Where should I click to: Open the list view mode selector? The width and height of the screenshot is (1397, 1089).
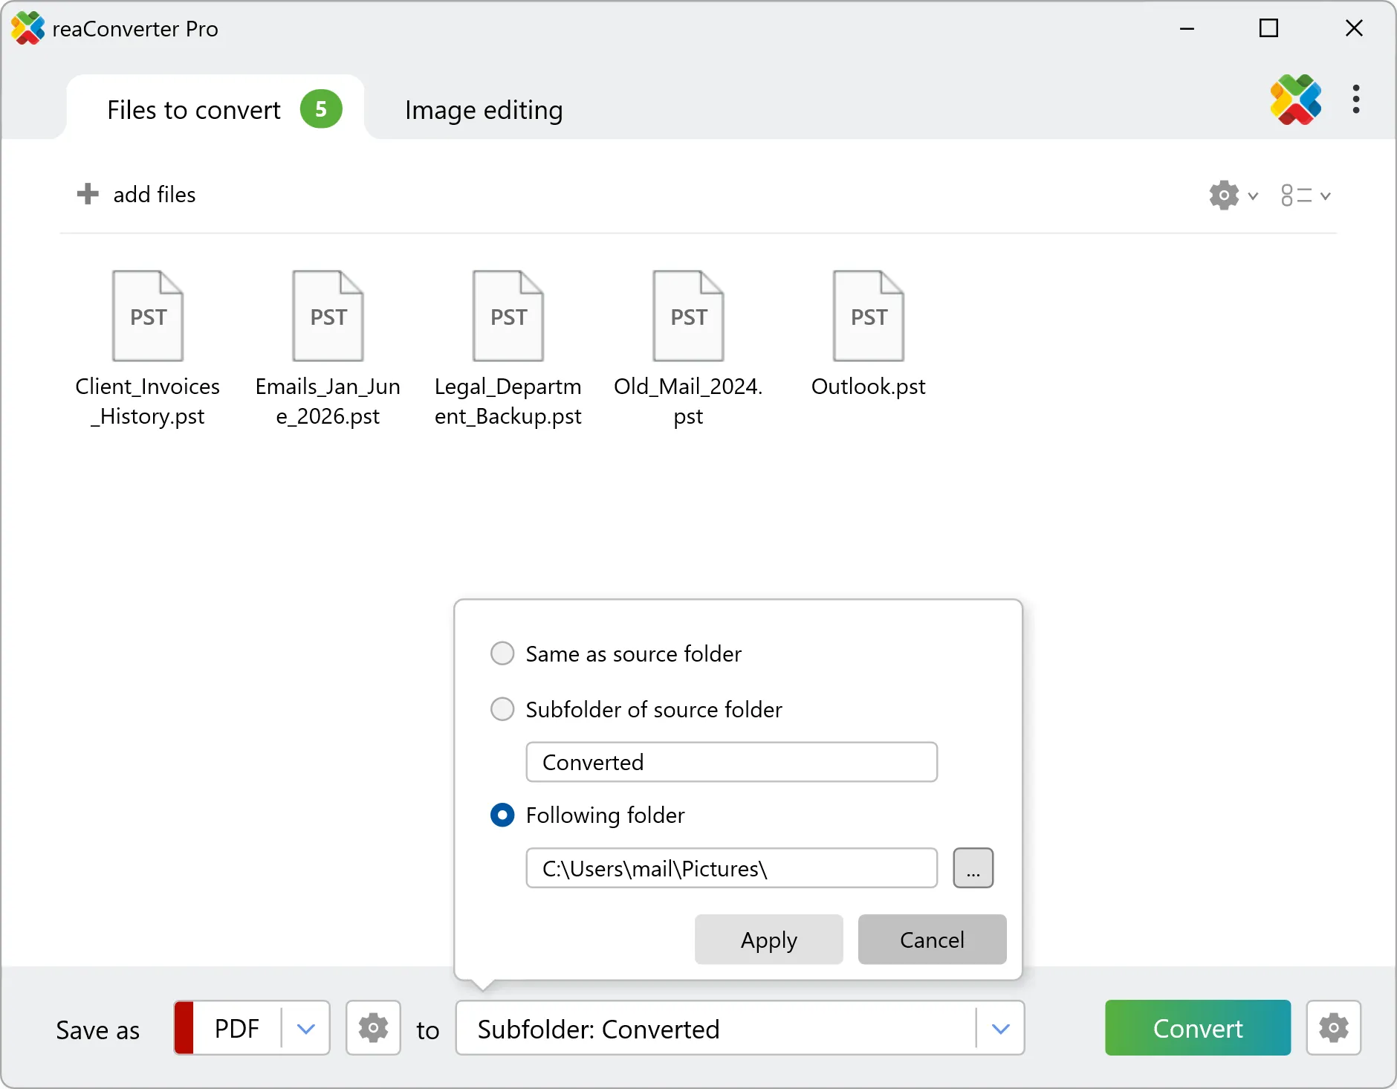[1306, 195]
